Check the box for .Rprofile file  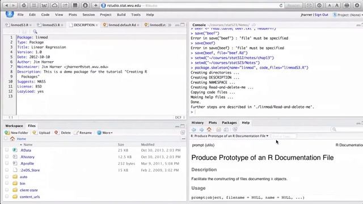(7, 163)
